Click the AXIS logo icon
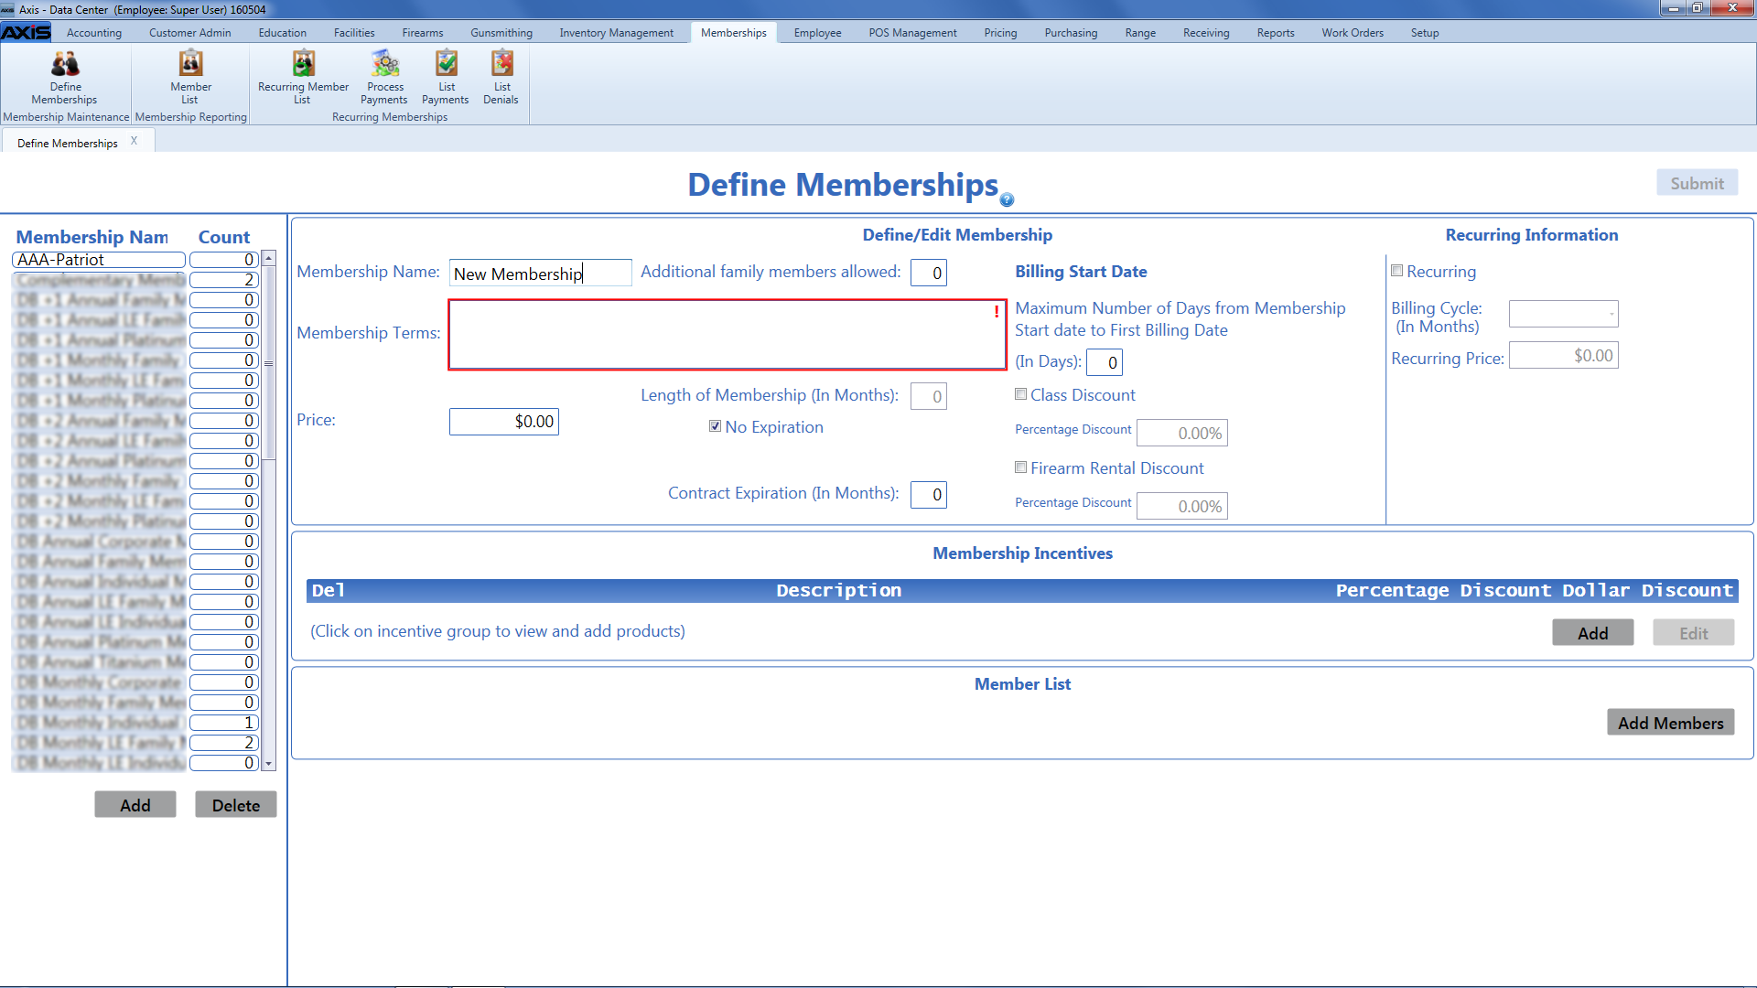1757x988 pixels. pos(26,33)
